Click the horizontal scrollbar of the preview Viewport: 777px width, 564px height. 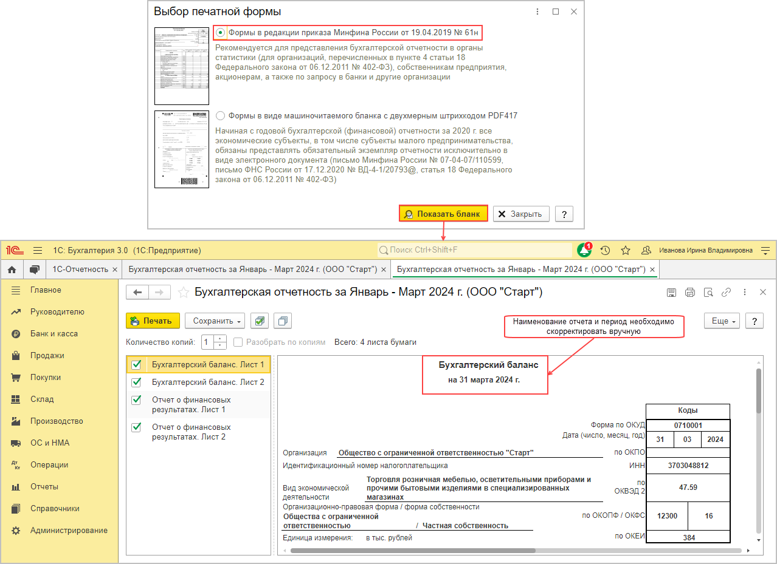click(x=413, y=551)
